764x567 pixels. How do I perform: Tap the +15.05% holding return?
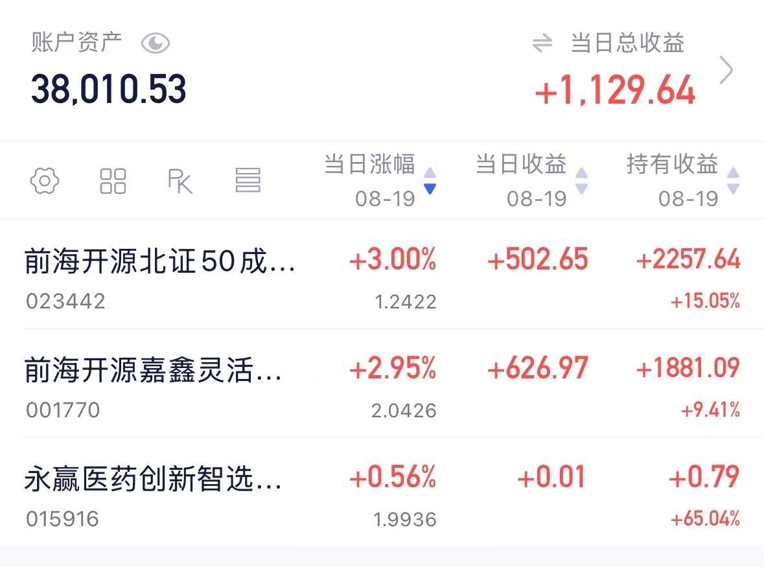(x=705, y=301)
